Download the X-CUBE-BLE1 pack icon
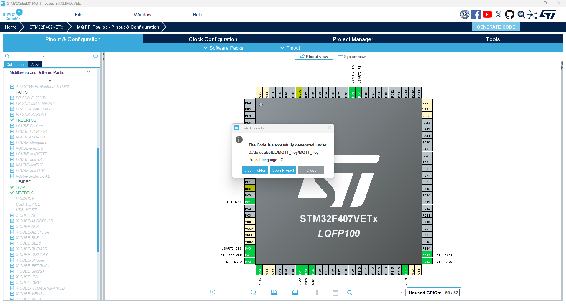Viewport: 566px width, 304px height. pyautogui.click(x=12, y=238)
